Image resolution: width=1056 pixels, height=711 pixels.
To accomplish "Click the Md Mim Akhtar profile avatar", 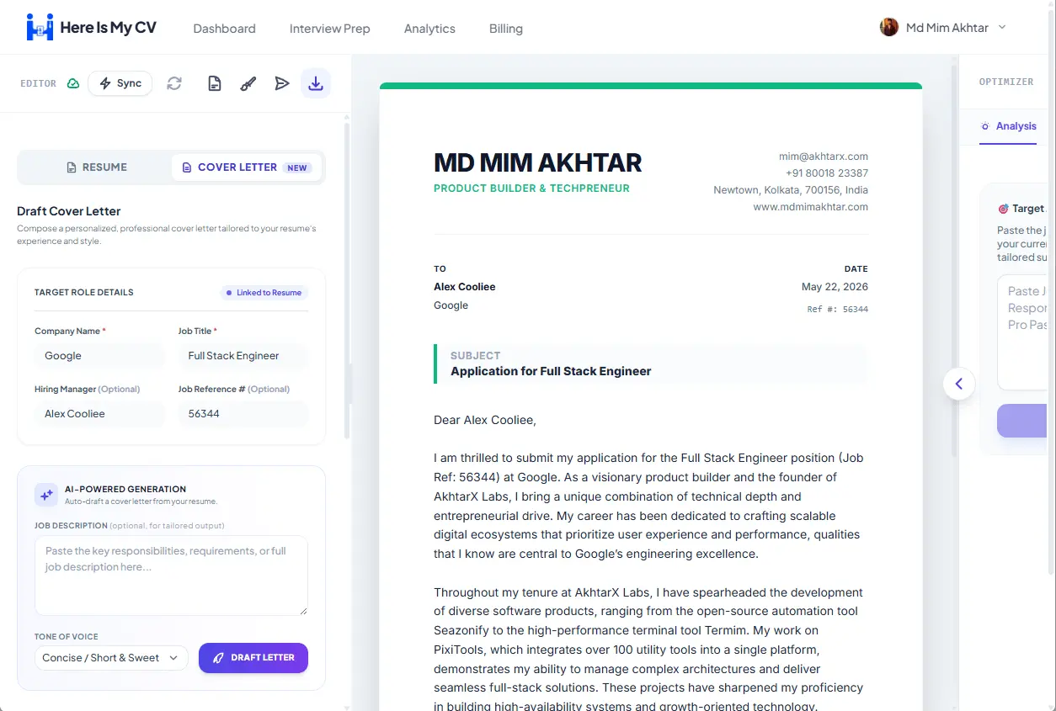I will [889, 28].
